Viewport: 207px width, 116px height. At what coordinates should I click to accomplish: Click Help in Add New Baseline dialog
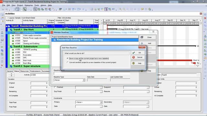pos(138,63)
